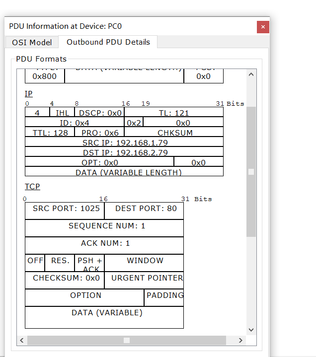Image resolution: width=316 pixels, height=357 pixels.
Task: Click the vertical scrollbar down arrow
Action: point(251,330)
